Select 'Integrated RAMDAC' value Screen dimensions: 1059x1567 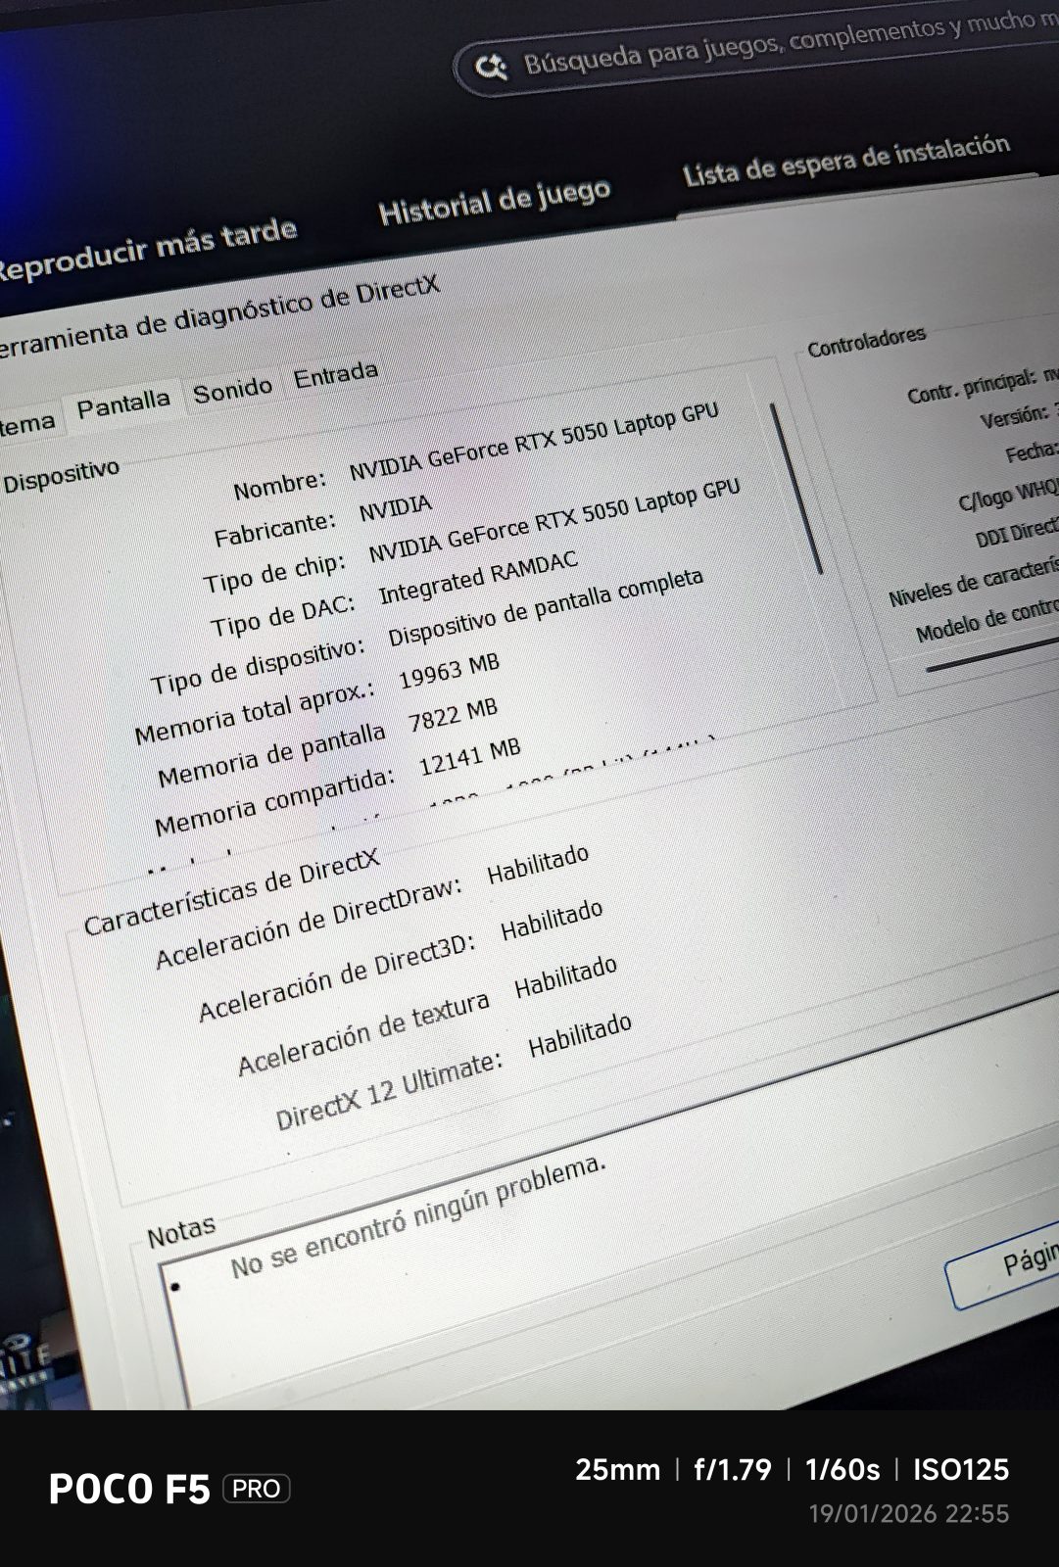[478, 578]
